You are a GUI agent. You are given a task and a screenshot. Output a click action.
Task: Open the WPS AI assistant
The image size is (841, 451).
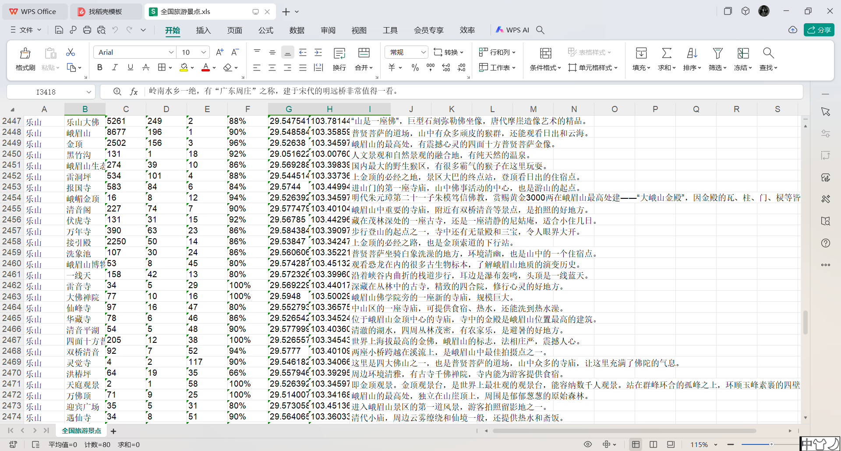click(x=512, y=30)
